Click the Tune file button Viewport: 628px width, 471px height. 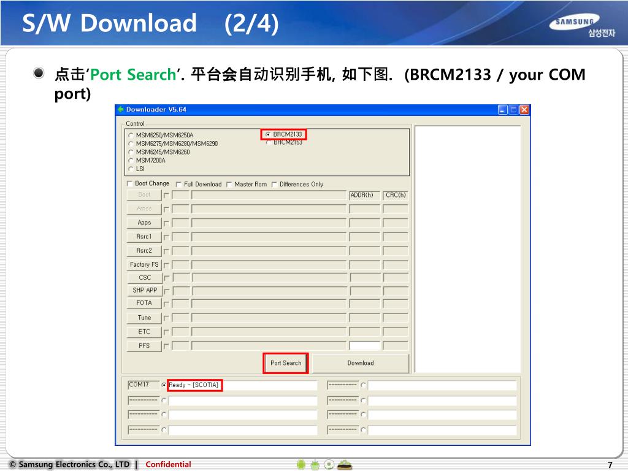(x=144, y=318)
